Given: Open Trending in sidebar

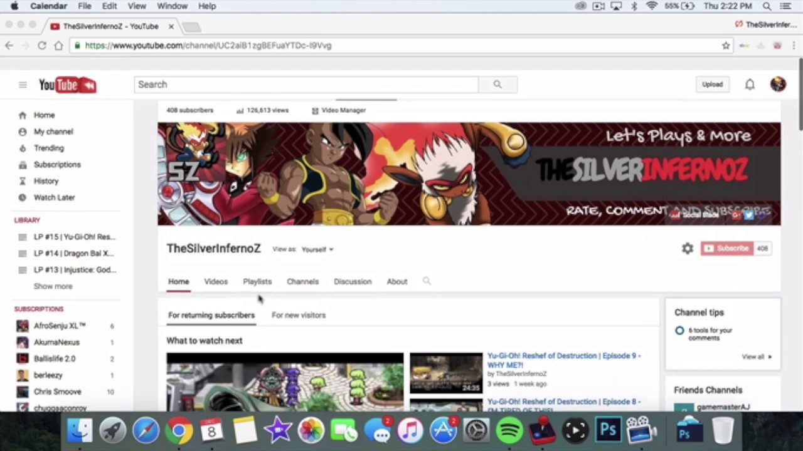Looking at the screenshot, I should click(49, 148).
